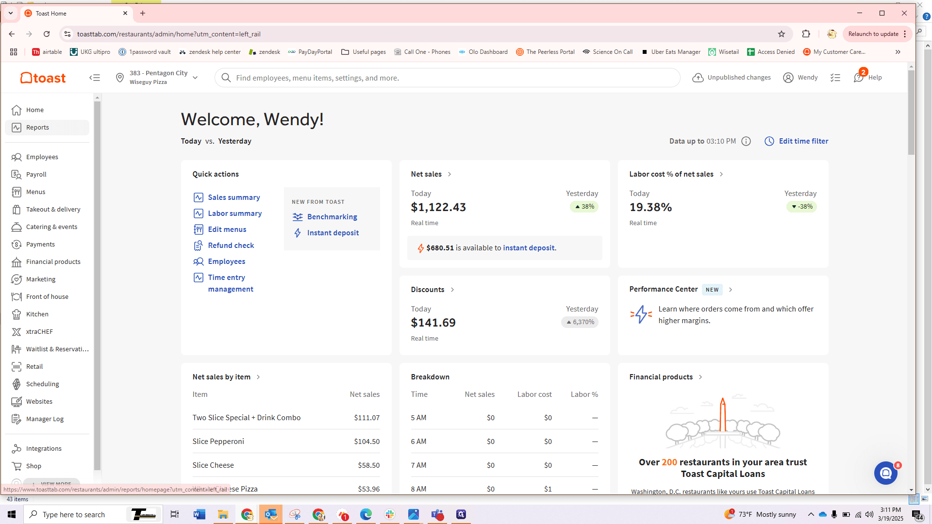The height and width of the screenshot is (524, 932).
Task: Click the sidebar scrollbar
Action: point(97,286)
